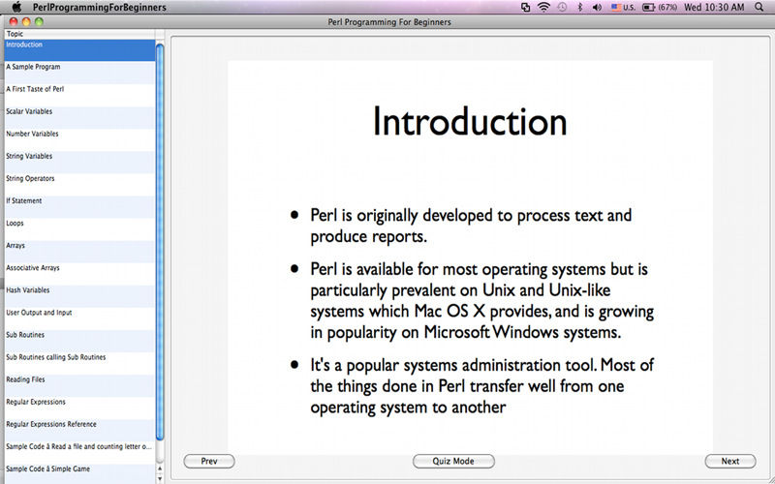Image resolution: width=775 pixels, height=484 pixels.
Task: Click the Next button
Action: point(730,462)
